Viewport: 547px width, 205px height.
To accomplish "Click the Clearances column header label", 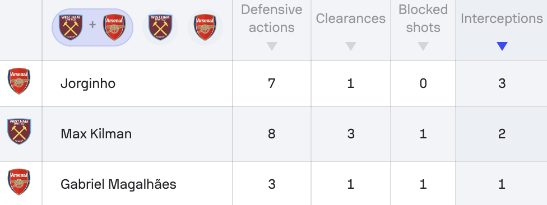I will coord(351,18).
